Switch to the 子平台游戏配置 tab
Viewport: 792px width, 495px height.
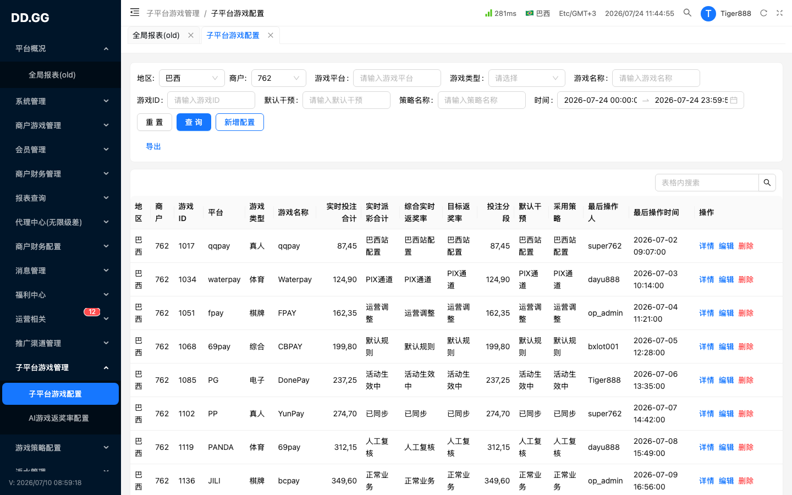click(233, 35)
